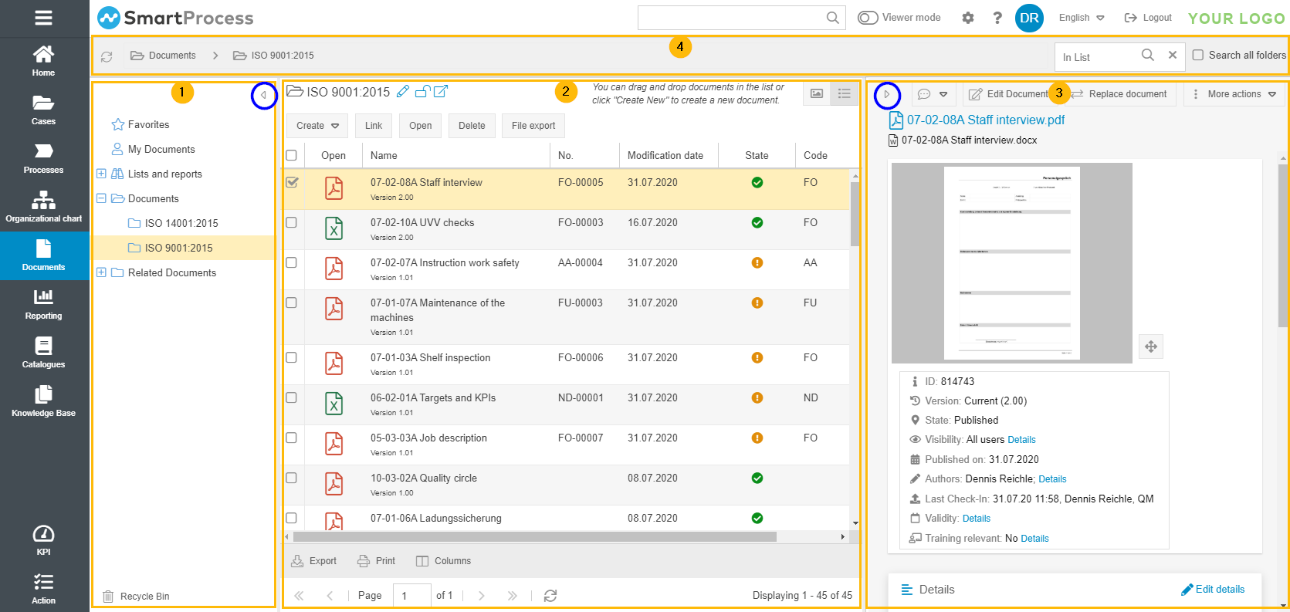This screenshot has height=612, width=1290.
Task: Switch to thumbnail preview view
Action: tap(816, 93)
